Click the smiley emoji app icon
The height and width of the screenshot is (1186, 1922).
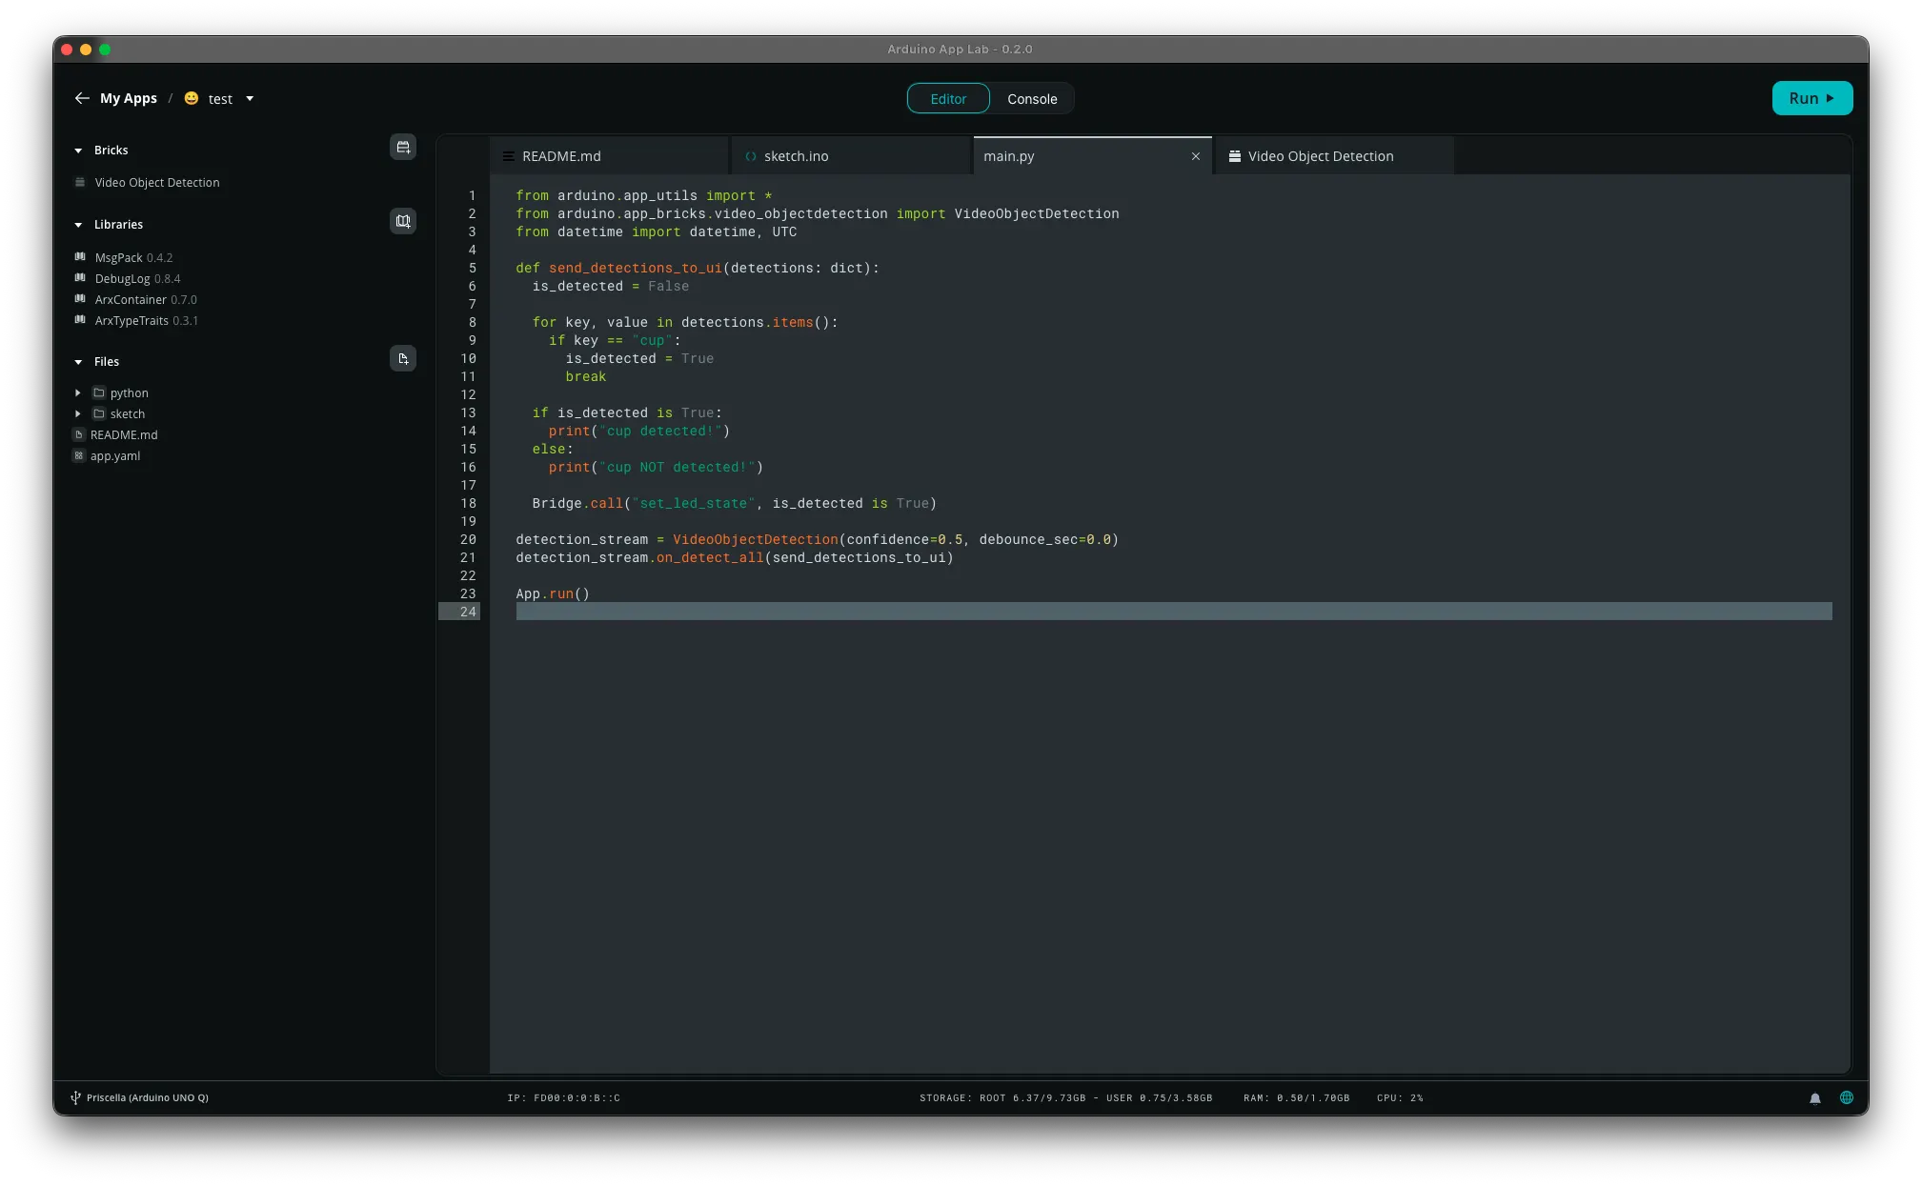tap(192, 98)
